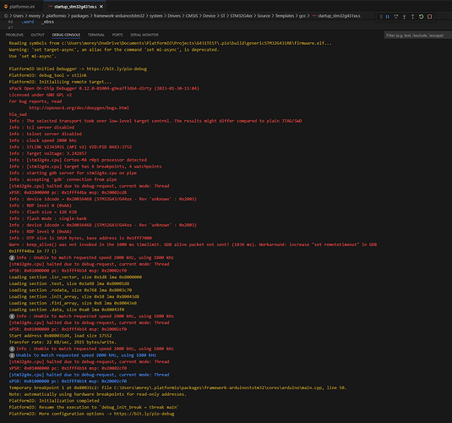
Task: Click the Step Out debug icon
Action: pos(412,17)
